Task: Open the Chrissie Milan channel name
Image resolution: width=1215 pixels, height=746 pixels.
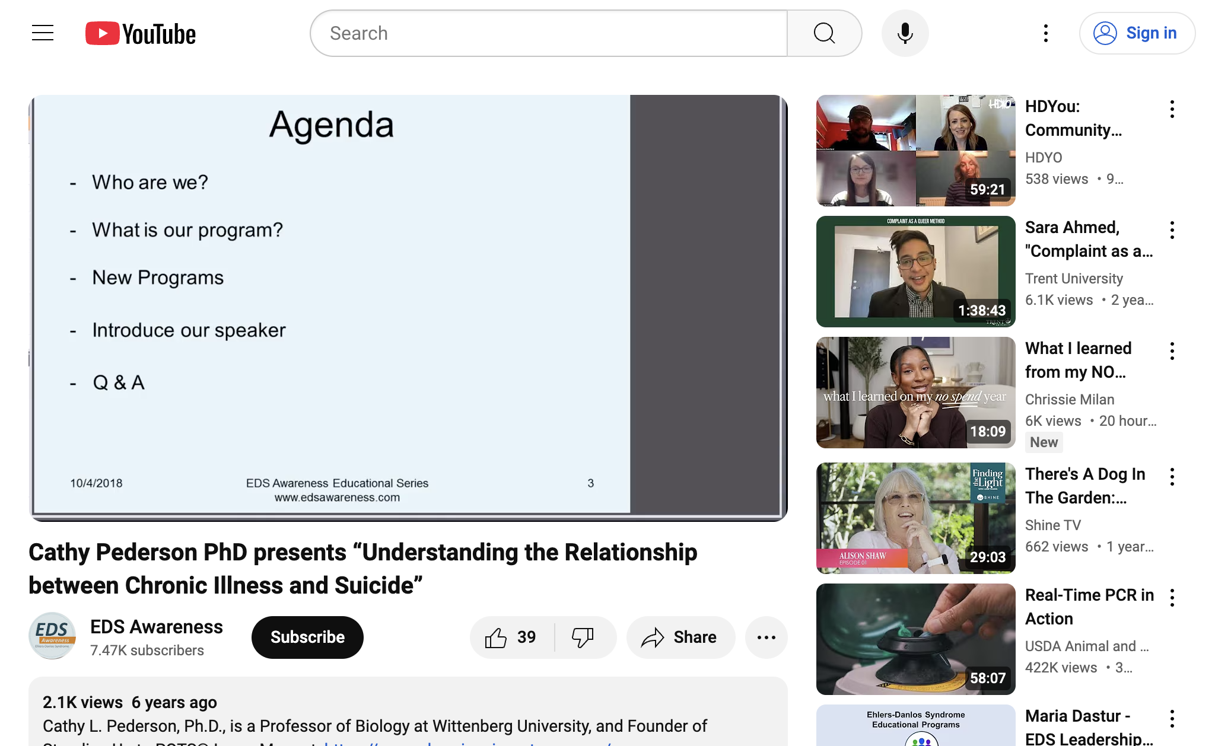Action: (1070, 400)
